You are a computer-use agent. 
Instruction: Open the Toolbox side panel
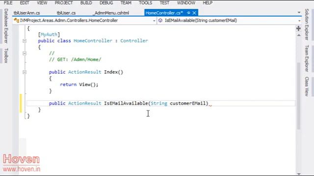(x=6, y=55)
